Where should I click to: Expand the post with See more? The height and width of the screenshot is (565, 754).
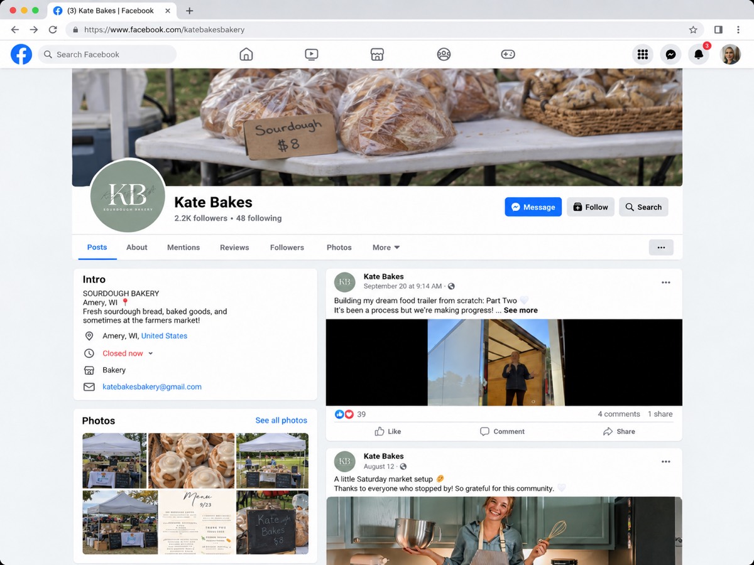[520, 310]
